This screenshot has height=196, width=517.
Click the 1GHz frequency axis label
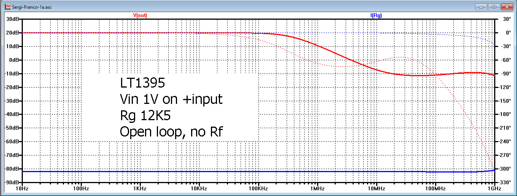[x=494, y=188]
